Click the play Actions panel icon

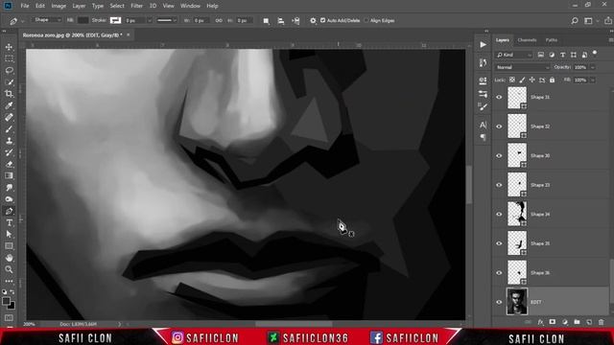click(x=483, y=45)
